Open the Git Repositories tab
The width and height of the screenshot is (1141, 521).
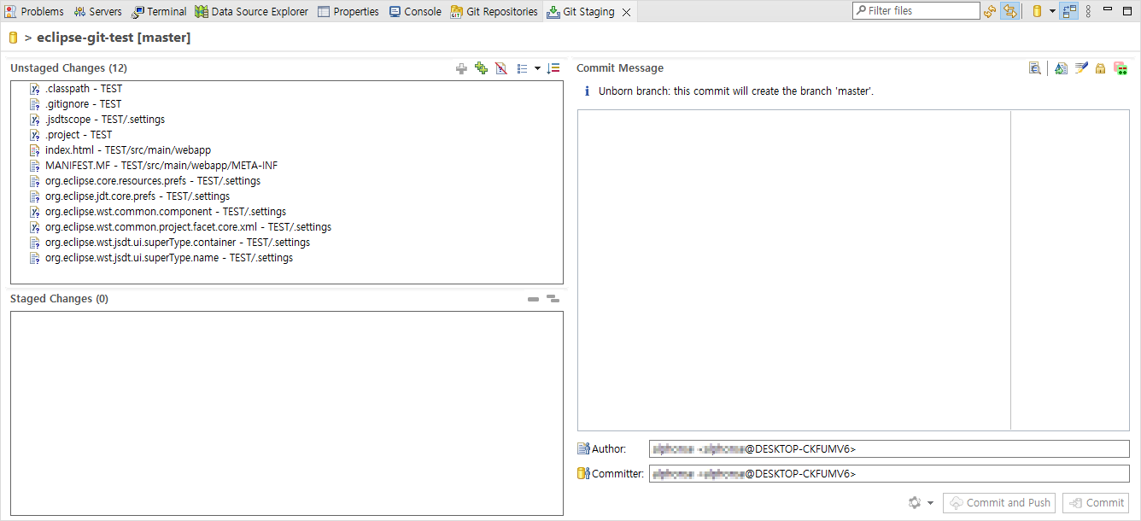[x=494, y=12]
